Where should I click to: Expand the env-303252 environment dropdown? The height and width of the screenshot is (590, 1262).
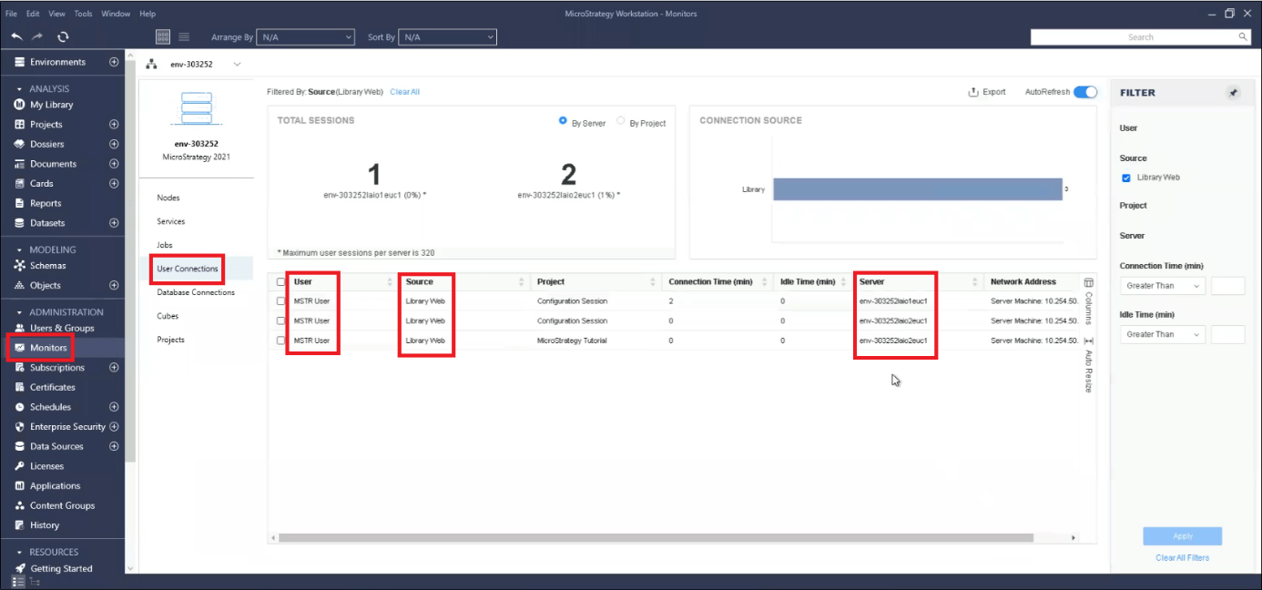pos(238,65)
